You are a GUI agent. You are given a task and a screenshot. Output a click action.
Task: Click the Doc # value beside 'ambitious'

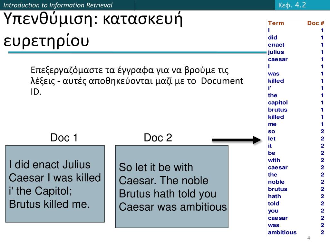tap(322, 233)
